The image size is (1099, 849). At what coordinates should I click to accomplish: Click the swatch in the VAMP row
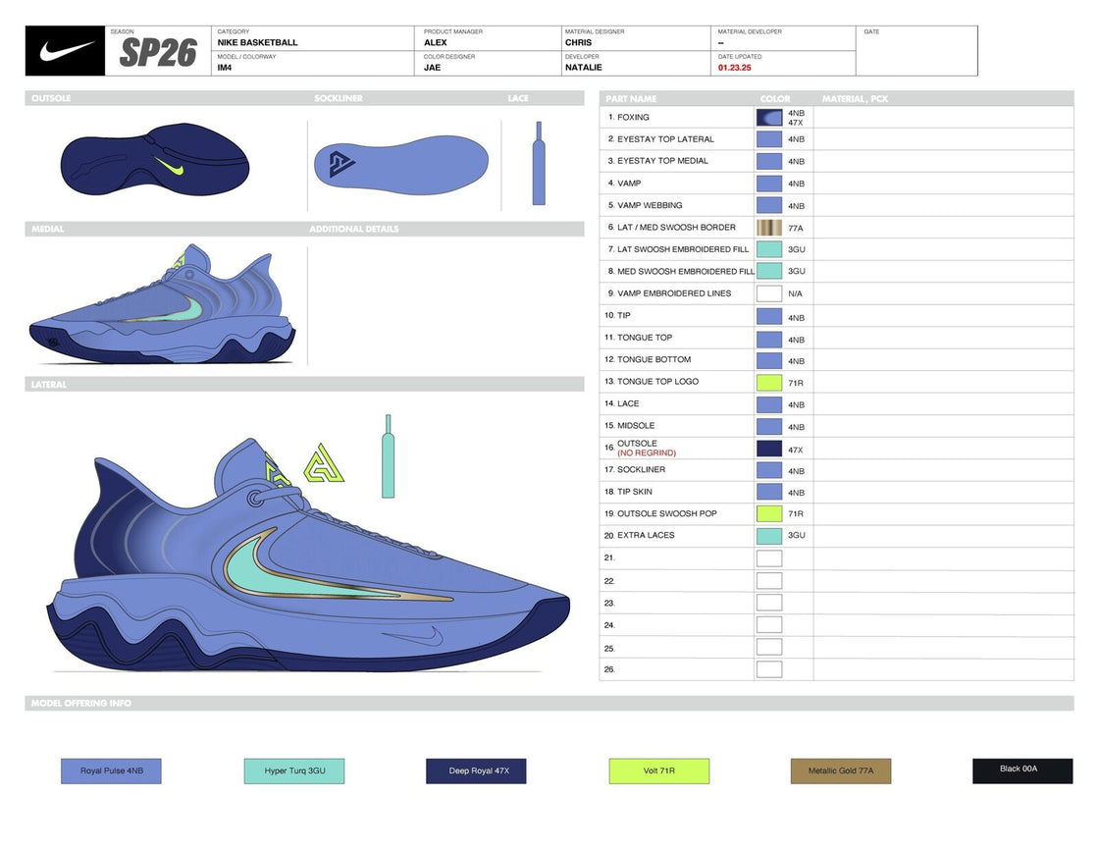[769, 184]
